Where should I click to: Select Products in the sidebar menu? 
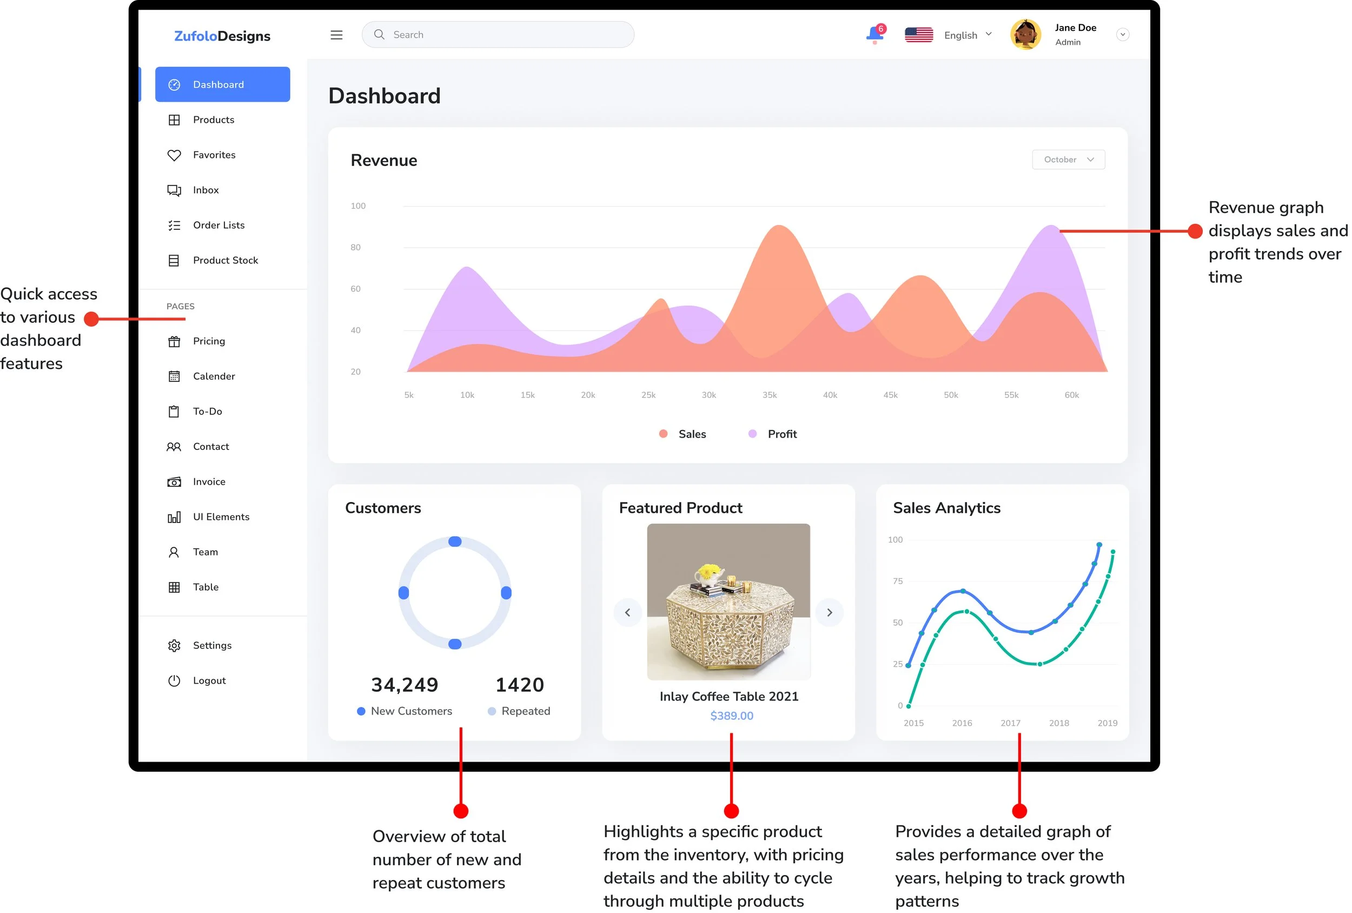point(214,120)
